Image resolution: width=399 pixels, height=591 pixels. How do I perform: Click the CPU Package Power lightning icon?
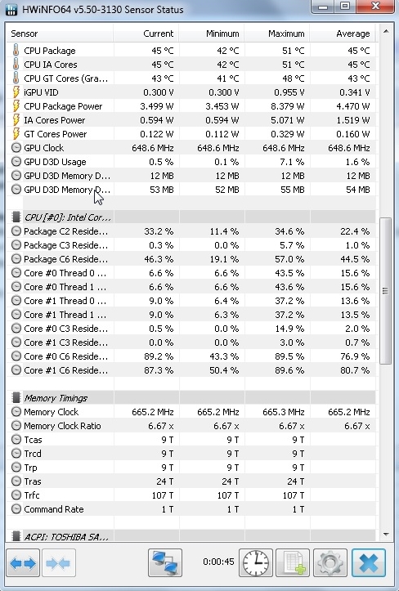[16, 106]
